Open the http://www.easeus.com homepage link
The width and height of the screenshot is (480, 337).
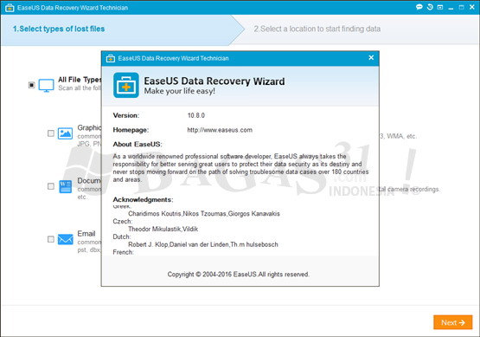tap(220, 130)
